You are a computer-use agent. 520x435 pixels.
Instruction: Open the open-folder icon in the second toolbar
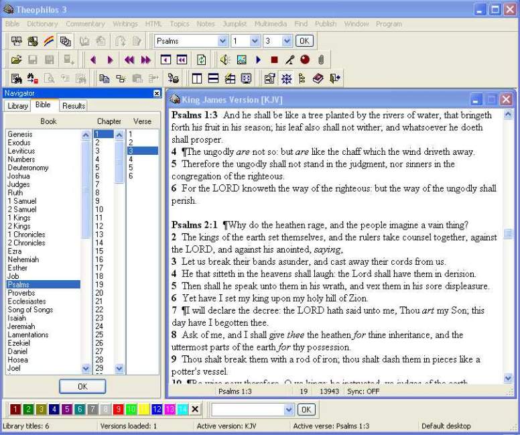(16, 60)
